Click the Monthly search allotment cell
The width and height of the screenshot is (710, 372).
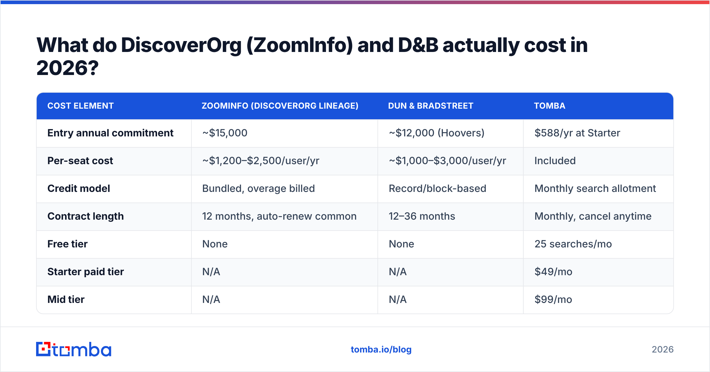(595, 189)
